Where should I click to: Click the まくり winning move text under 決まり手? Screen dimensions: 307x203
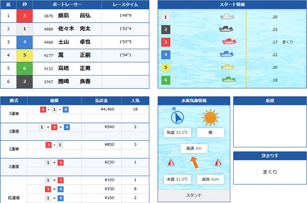pyautogui.click(x=270, y=172)
